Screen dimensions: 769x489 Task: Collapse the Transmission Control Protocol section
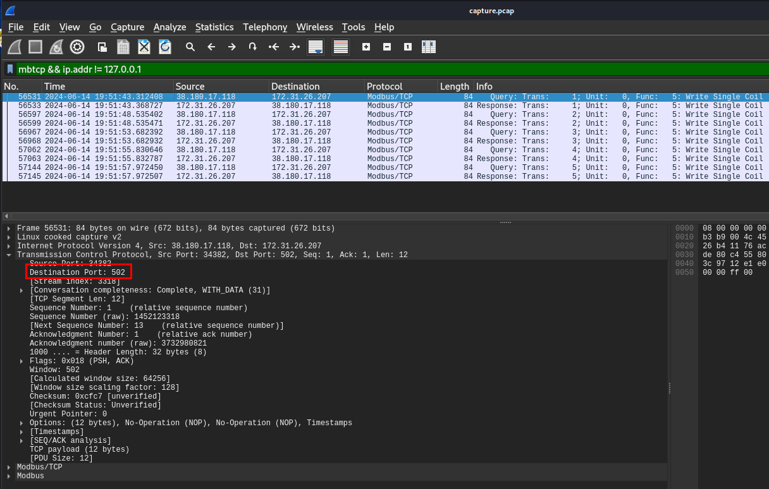(8, 255)
